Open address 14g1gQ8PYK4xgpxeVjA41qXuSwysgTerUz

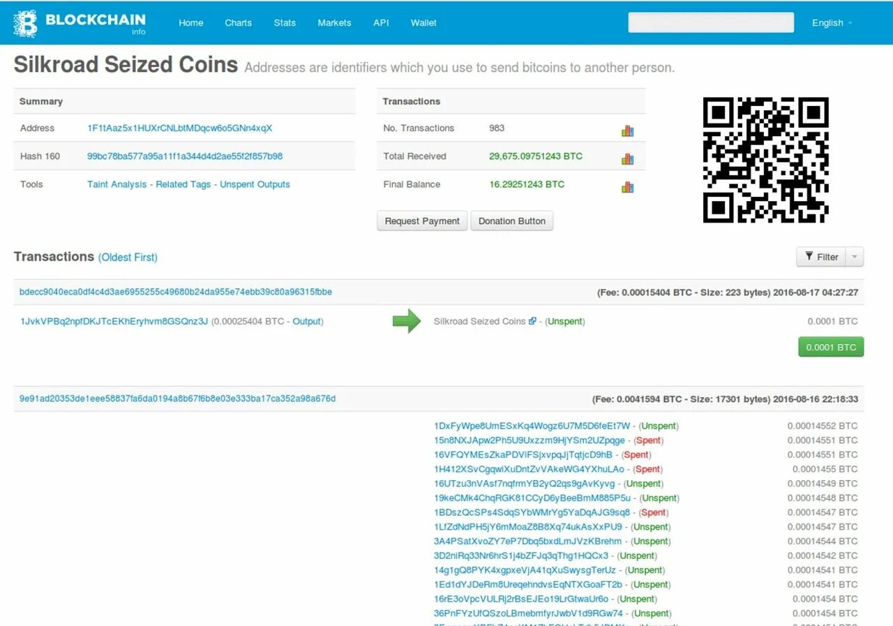525,570
